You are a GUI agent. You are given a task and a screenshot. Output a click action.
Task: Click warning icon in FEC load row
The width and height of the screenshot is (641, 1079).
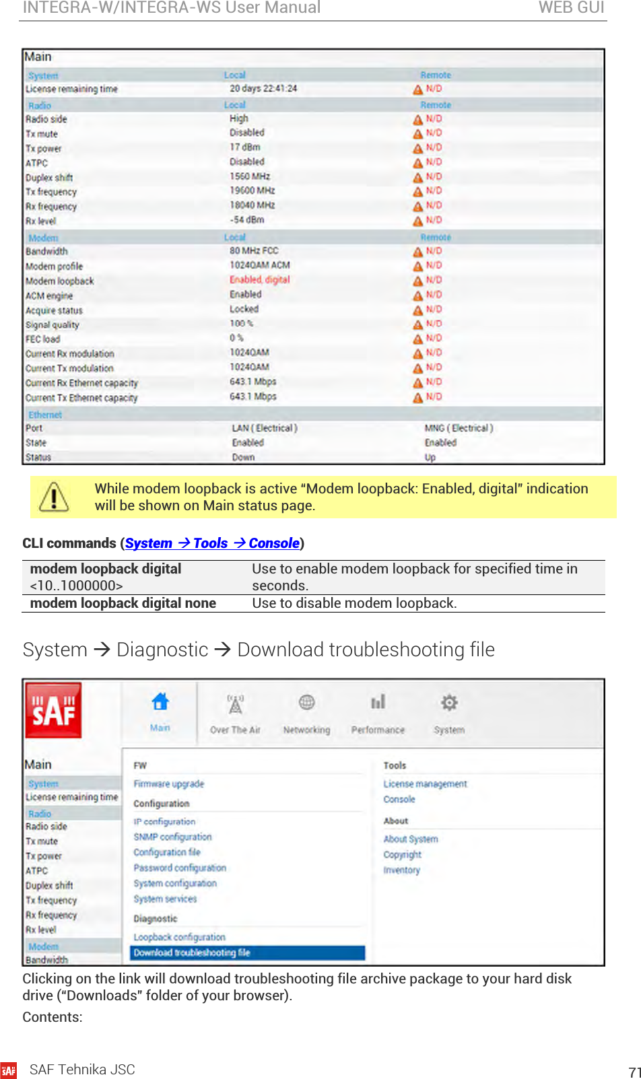[418, 339]
